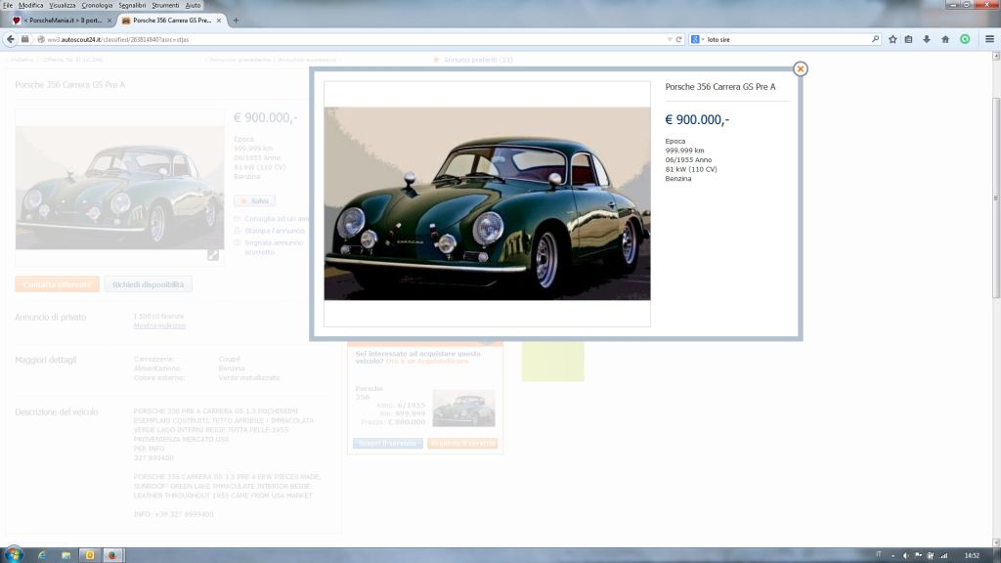Click the '81 kW (110 CV)' text in popup
The image size is (1001, 563).
pyautogui.click(x=691, y=169)
